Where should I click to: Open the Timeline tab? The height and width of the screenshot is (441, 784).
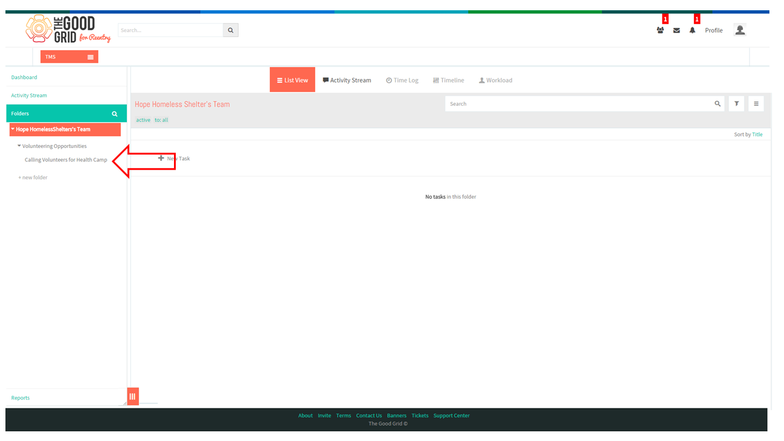coord(449,80)
